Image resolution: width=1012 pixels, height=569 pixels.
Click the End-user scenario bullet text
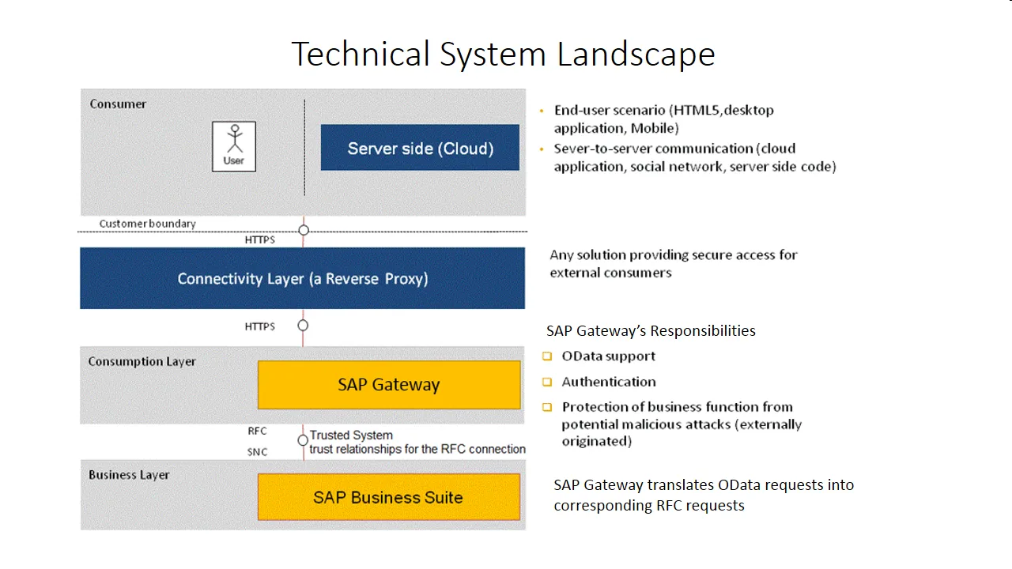click(x=664, y=119)
